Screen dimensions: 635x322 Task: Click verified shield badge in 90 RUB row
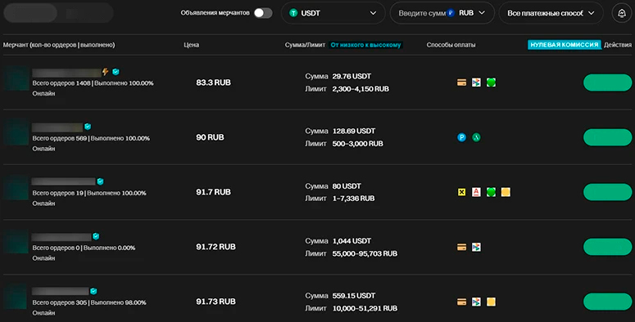[x=88, y=127]
